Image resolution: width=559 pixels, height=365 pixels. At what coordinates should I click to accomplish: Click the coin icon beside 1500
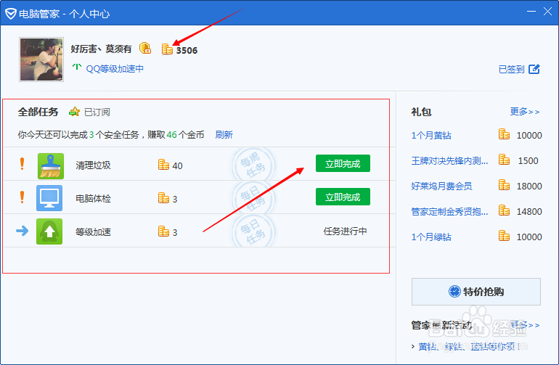tap(504, 160)
